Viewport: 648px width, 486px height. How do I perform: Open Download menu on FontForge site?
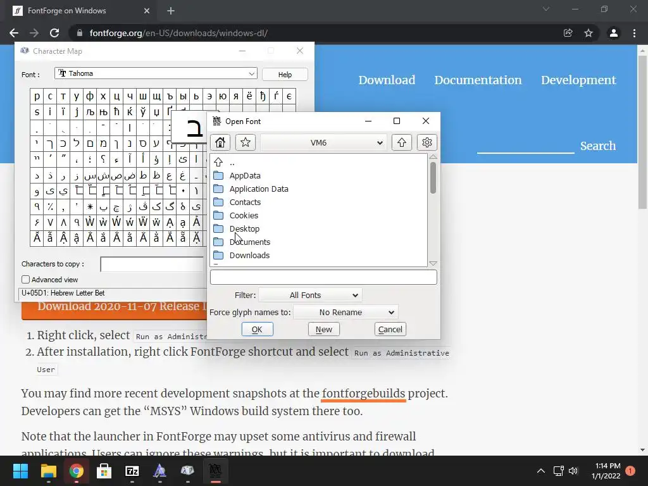[x=387, y=80]
